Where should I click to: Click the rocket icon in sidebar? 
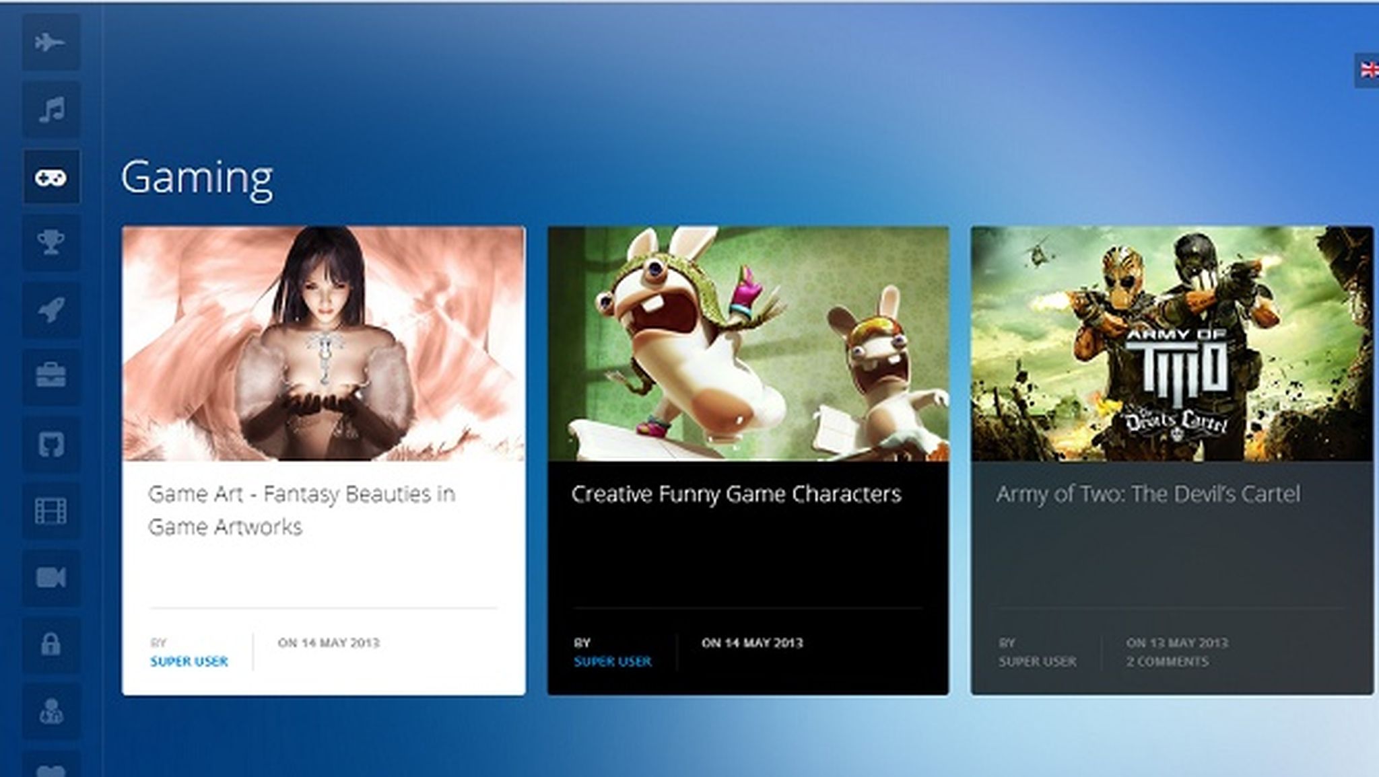[51, 309]
